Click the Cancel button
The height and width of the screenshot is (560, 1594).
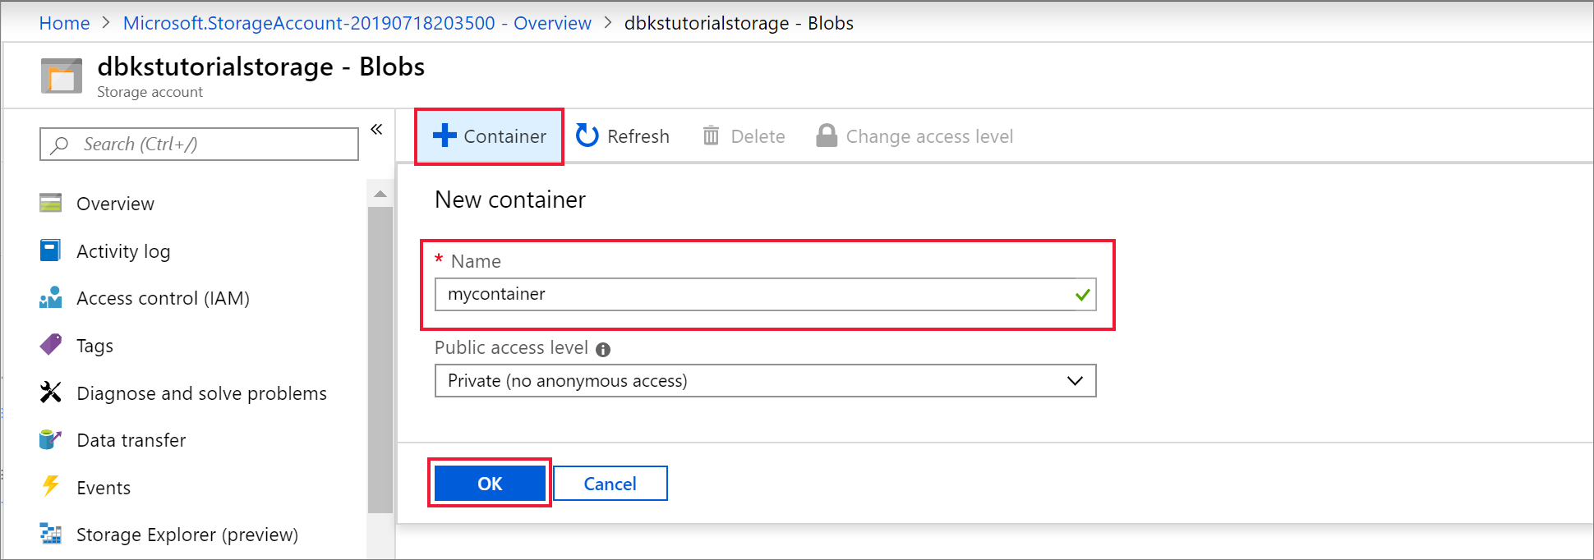tap(610, 484)
